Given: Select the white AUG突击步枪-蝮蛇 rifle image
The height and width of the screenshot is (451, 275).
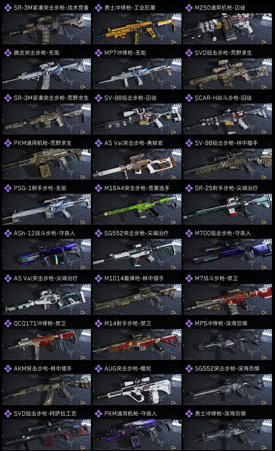Looking at the screenshot, I should coord(137,389).
